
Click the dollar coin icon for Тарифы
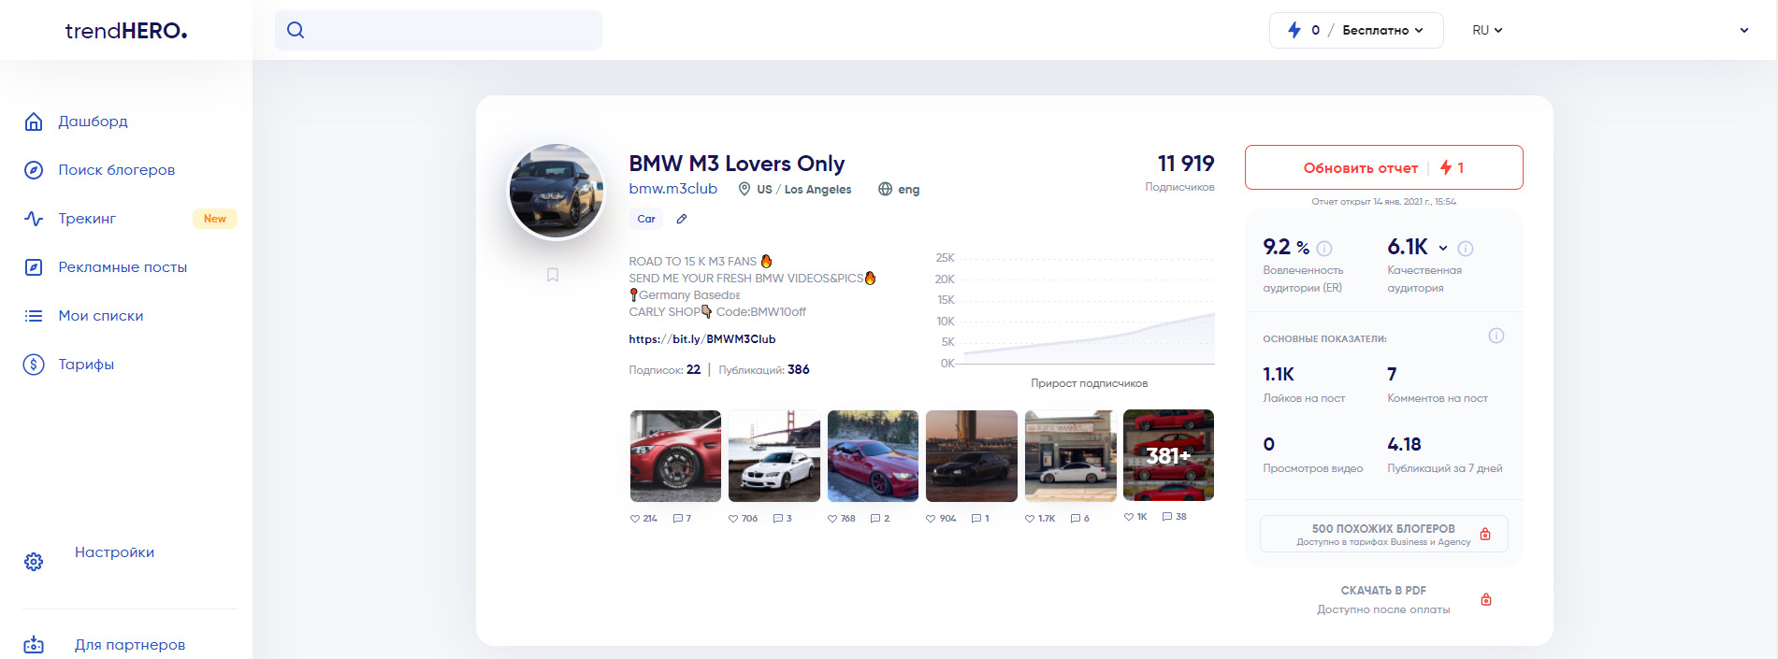[34, 365]
